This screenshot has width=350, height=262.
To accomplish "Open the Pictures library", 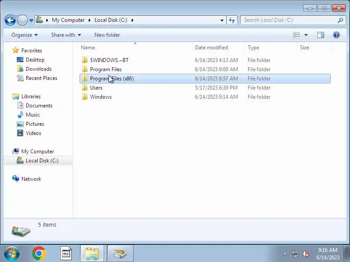I will pos(35,124).
